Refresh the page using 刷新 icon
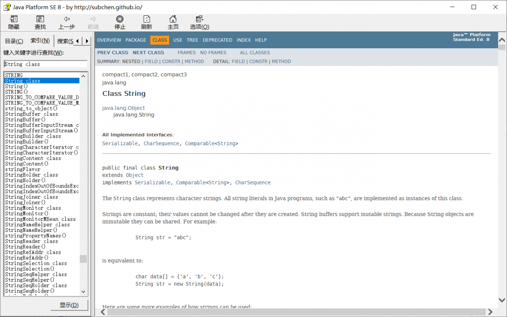The image size is (507, 317). click(147, 23)
